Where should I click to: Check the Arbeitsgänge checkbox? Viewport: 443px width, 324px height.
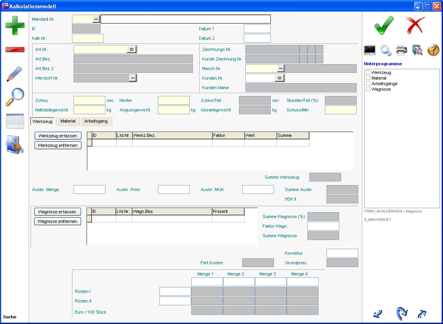coord(368,84)
